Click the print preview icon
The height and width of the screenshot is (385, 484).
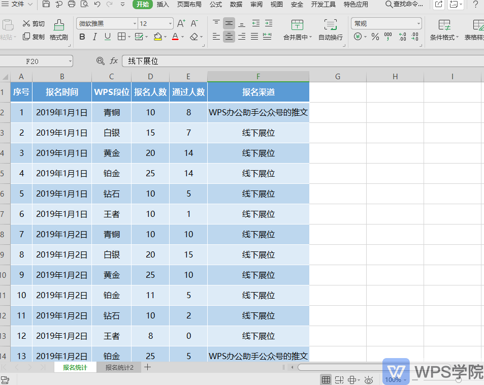coord(84,4)
